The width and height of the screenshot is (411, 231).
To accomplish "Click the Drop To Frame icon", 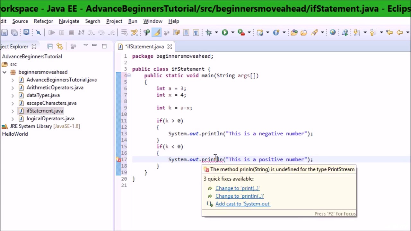I will 124,32.
